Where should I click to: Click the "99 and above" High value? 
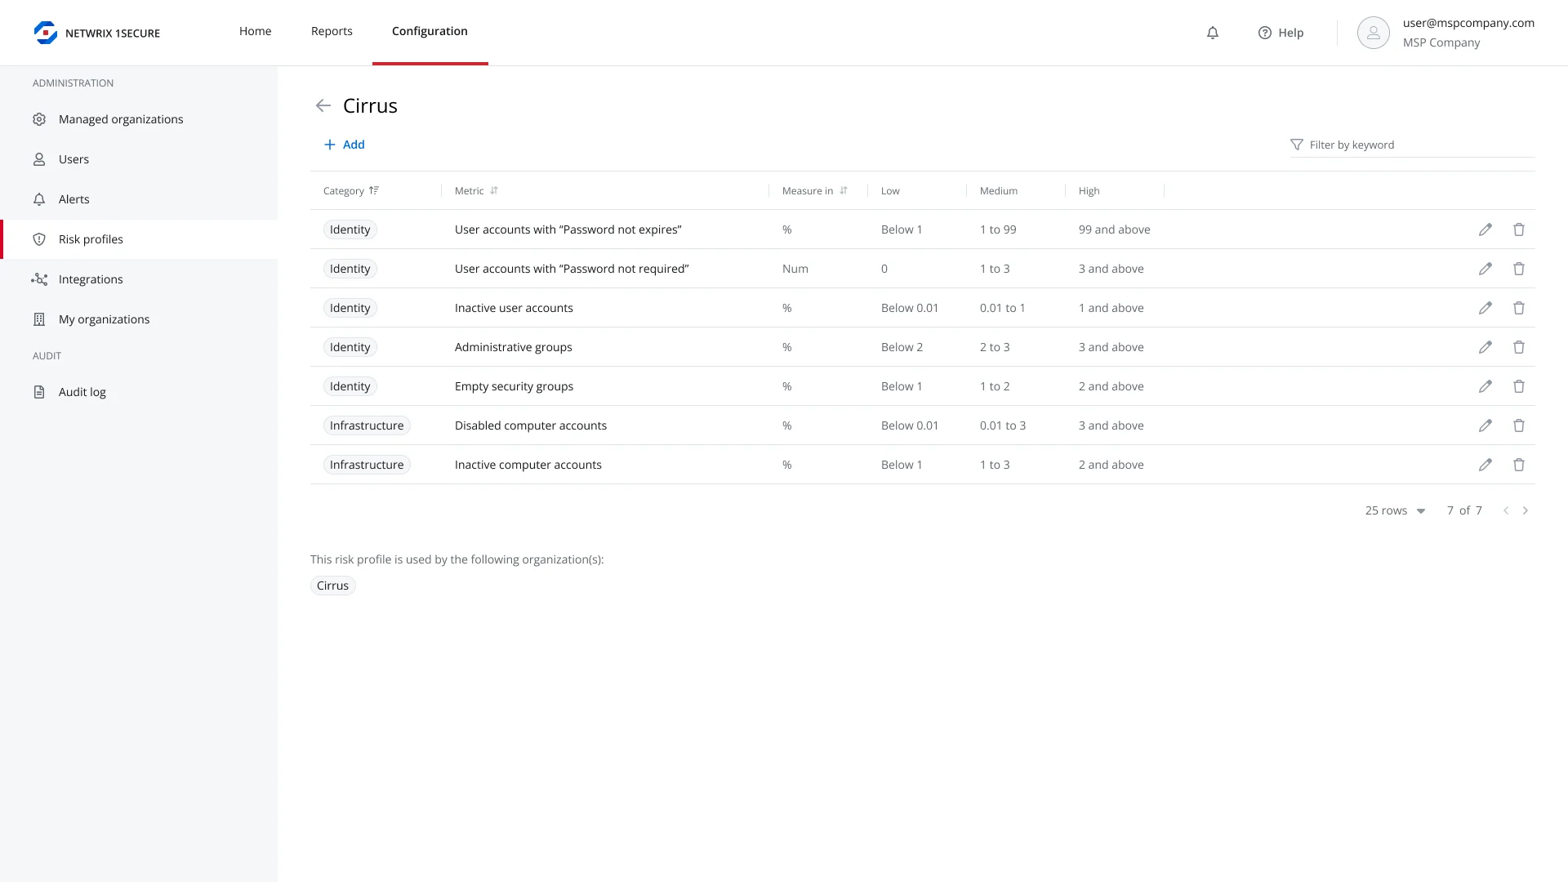tap(1115, 229)
